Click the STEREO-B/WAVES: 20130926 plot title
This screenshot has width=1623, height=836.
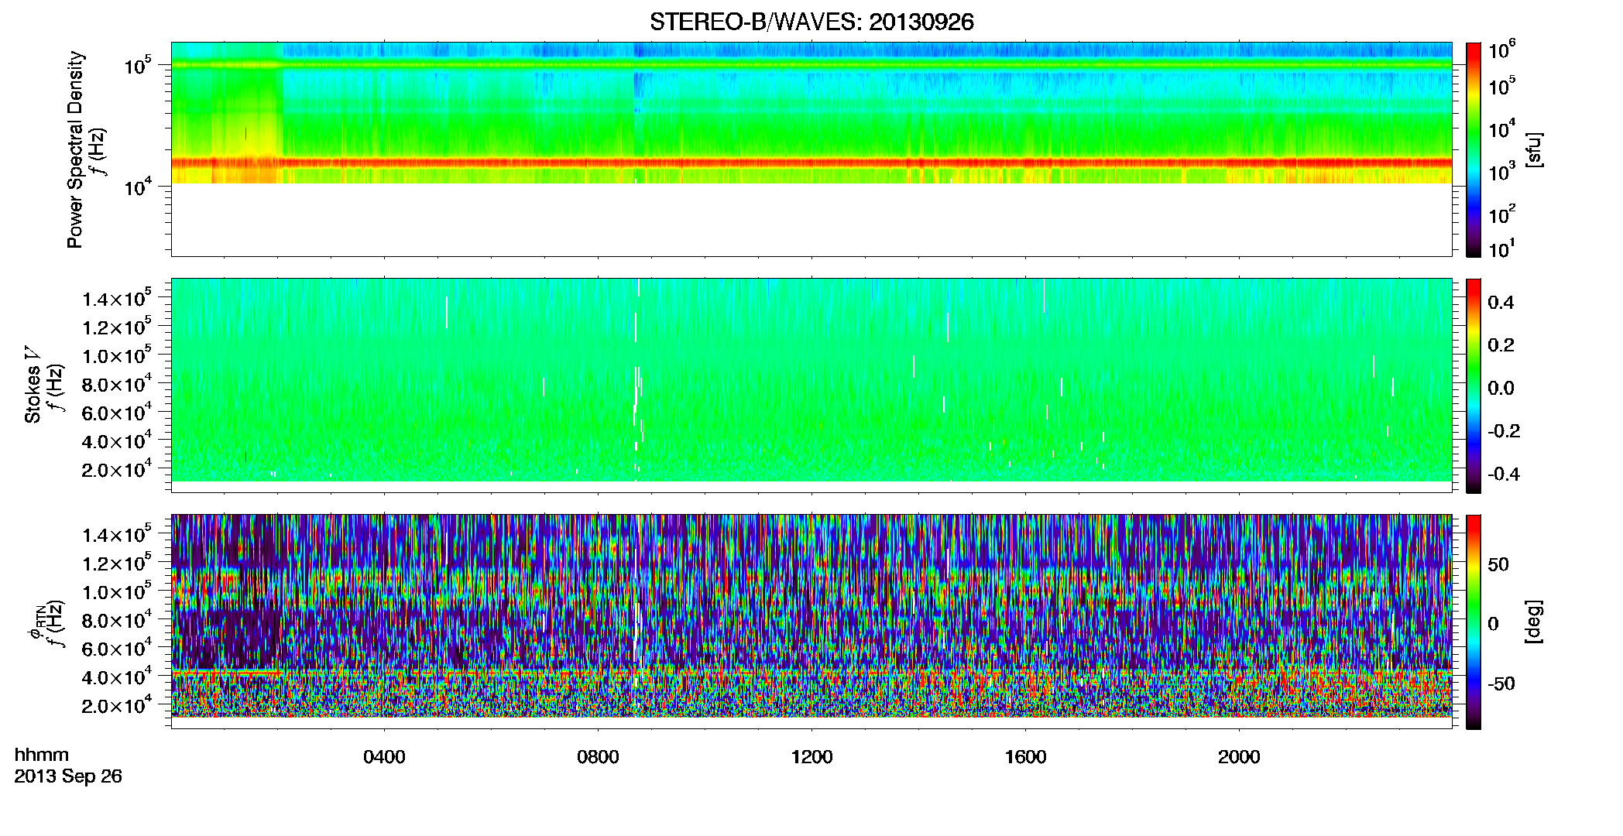coord(811,22)
